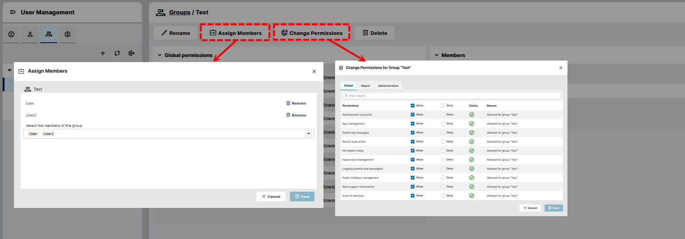The height and width of the screenshot is (239, 685).
Task: Check Deny for Scan for devices
Action: pyautogui.click(x=443, y=196)
